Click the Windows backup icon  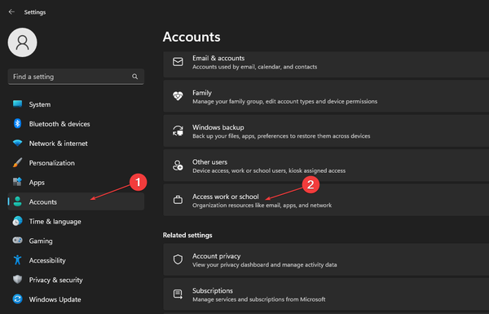(178, 130)
